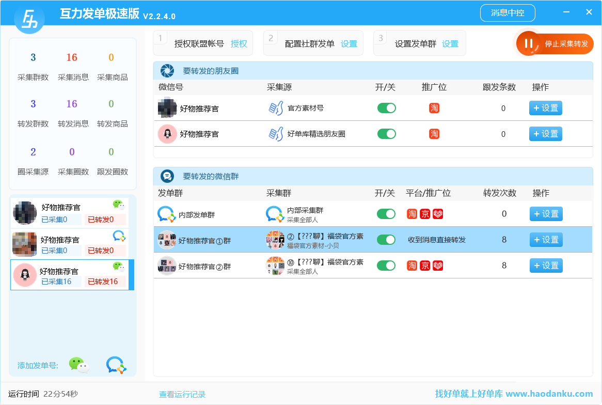This screenshot has height=405, width=602.
Task: Open 设置 for 内部发单群 row
Action: [546, 214]
